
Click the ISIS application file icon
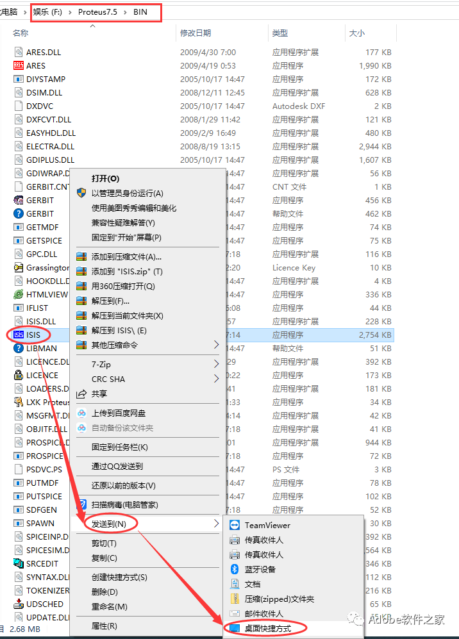(x=19, y=335)
